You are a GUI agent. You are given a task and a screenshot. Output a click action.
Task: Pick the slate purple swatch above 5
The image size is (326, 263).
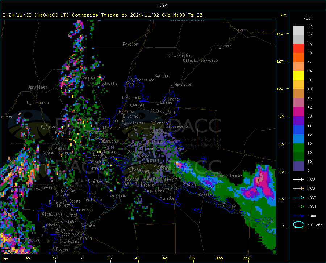298,166
